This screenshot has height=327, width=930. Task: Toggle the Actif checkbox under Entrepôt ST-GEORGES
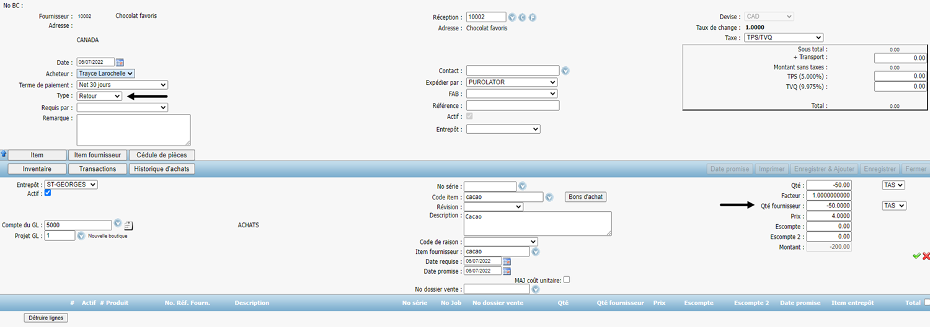pyautogui.click(x=48, y=193)
